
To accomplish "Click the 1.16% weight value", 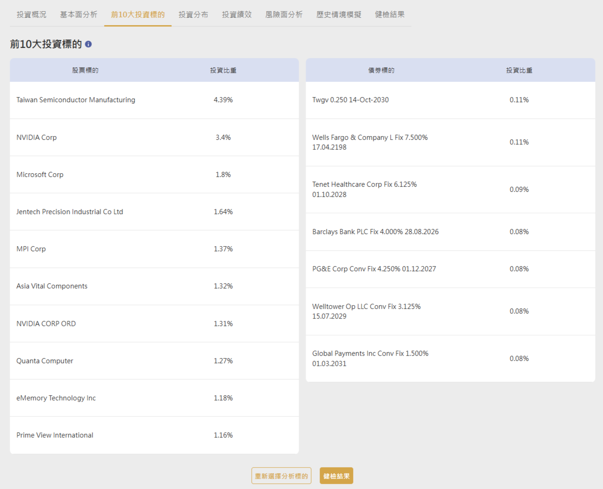I will click(223, 435).
